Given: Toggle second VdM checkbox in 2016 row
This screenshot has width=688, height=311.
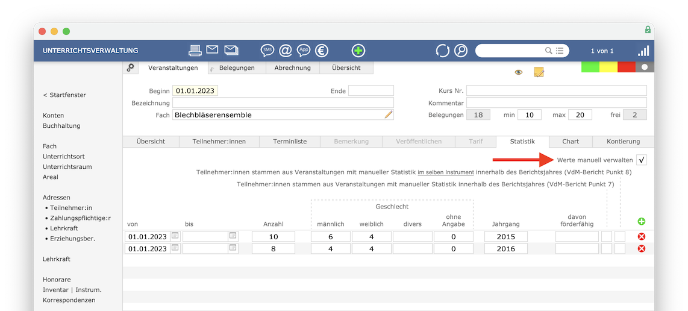Looking at the screenshot, I should click(x=620, y=249).
